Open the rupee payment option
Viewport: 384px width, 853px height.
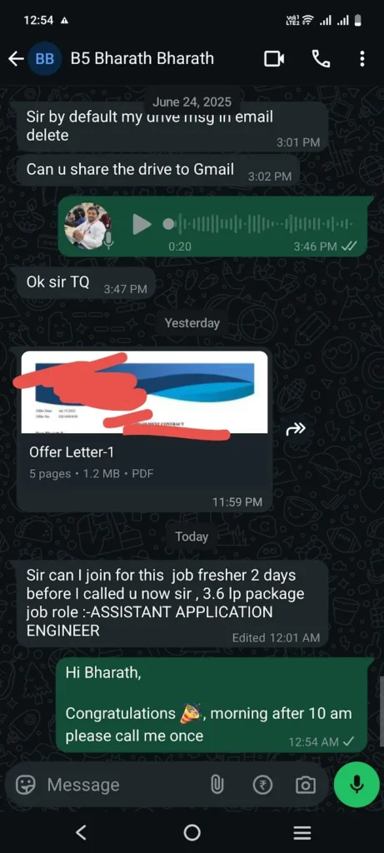point(262,785)
